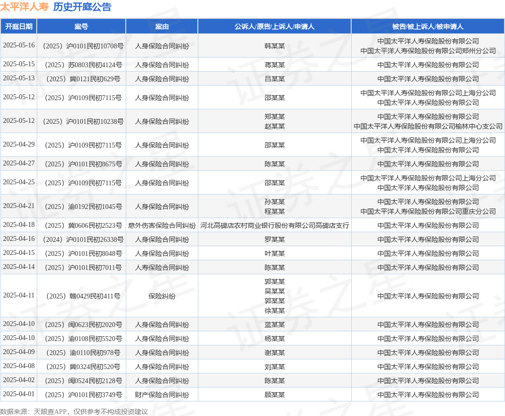Select date cell 2025-04-27
The height and width of the screenshot is (416, 505).
click(x=19, y=163)
